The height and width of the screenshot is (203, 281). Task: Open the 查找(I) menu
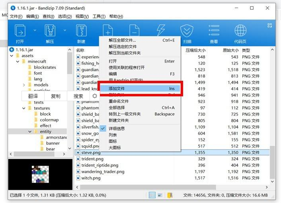[x=49, y=16]
